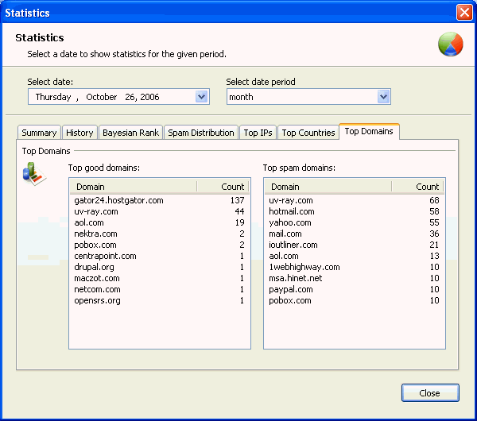Show the Top IPs tab

click(x=258, y=133)
